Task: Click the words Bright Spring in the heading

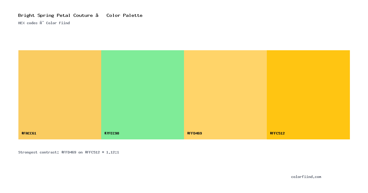Action: coord(36,15)
